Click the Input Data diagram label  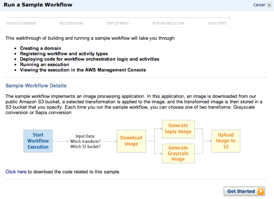pos(86,141)
